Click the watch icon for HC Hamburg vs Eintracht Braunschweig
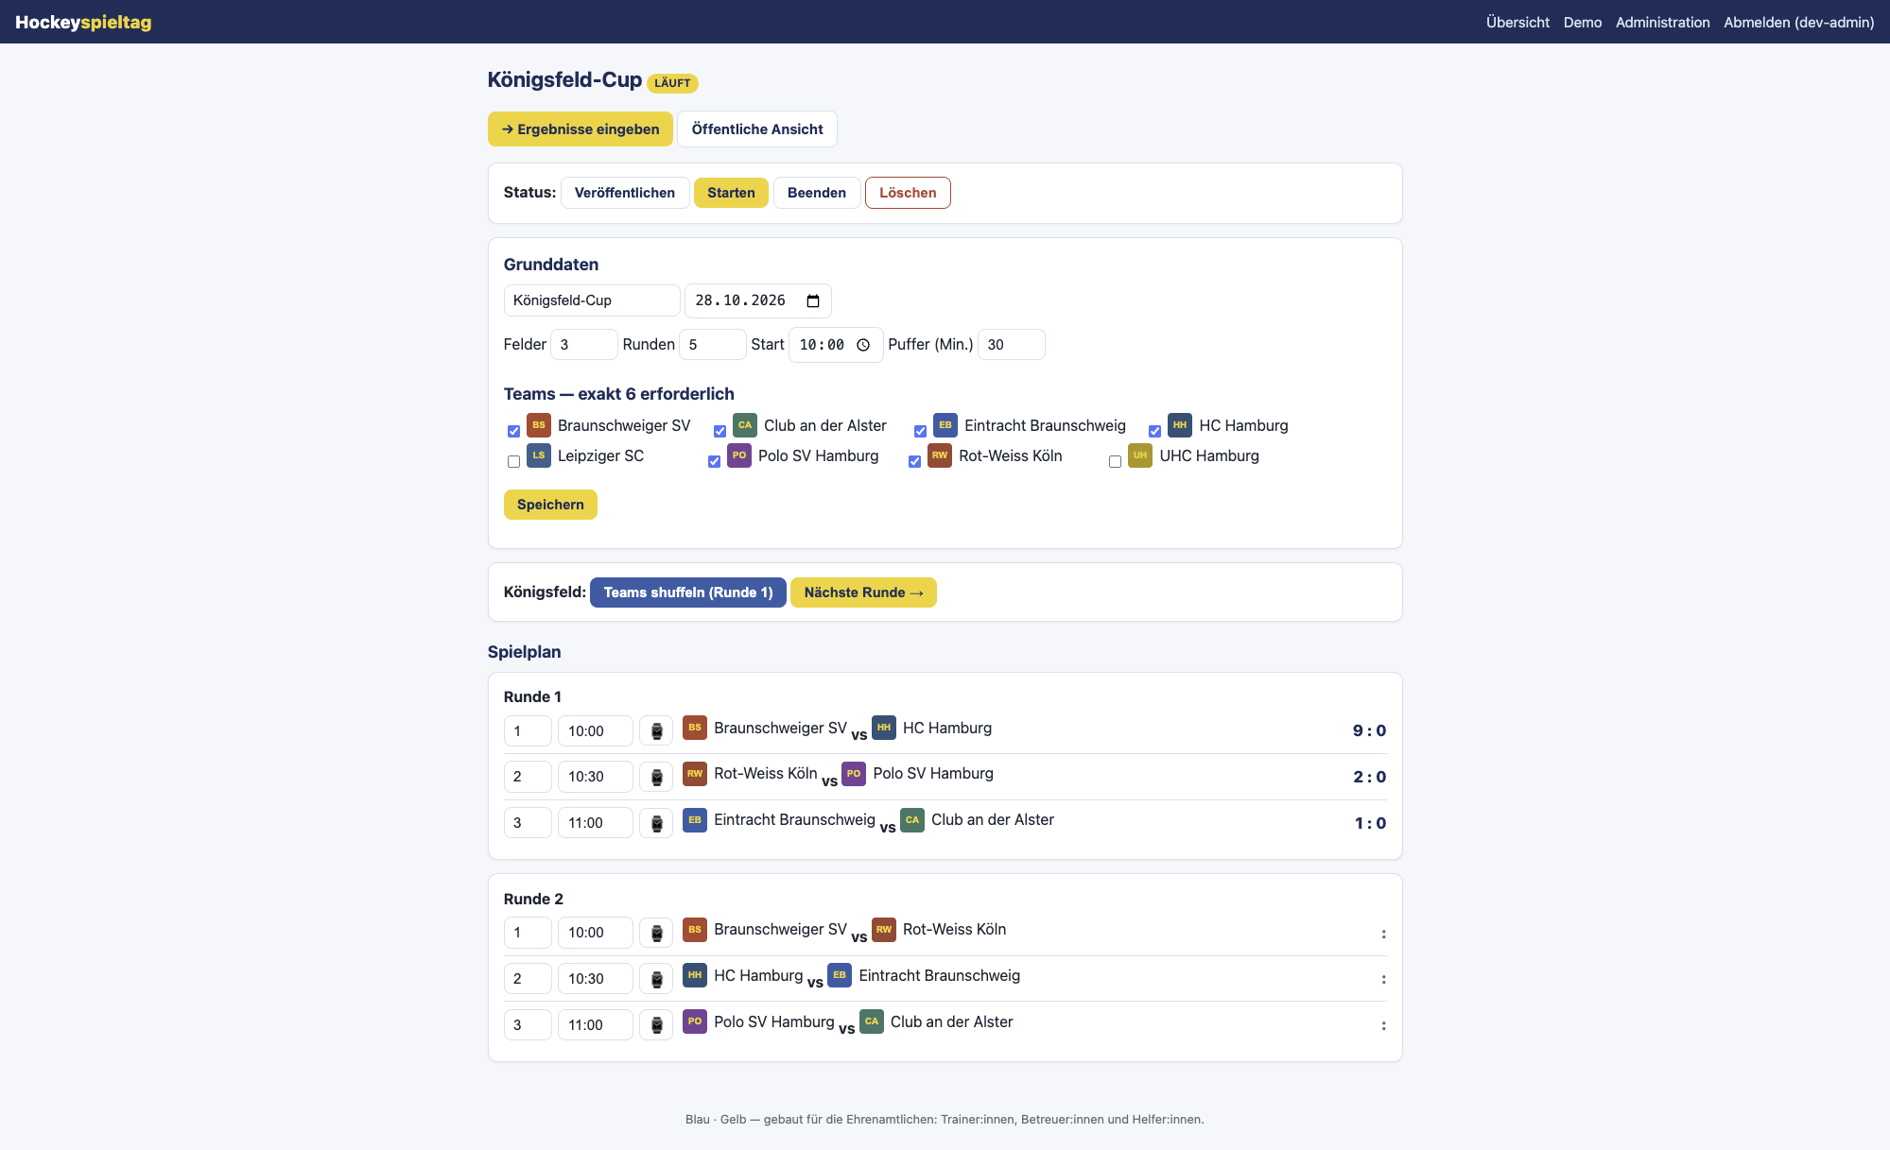 (x=656, y=978)
